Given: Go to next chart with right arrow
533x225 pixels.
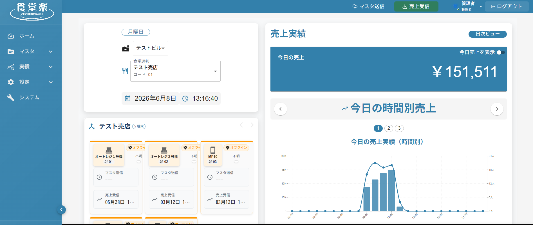Looking at the screenshot, I should pyautogui.click(x=497, y=109).
